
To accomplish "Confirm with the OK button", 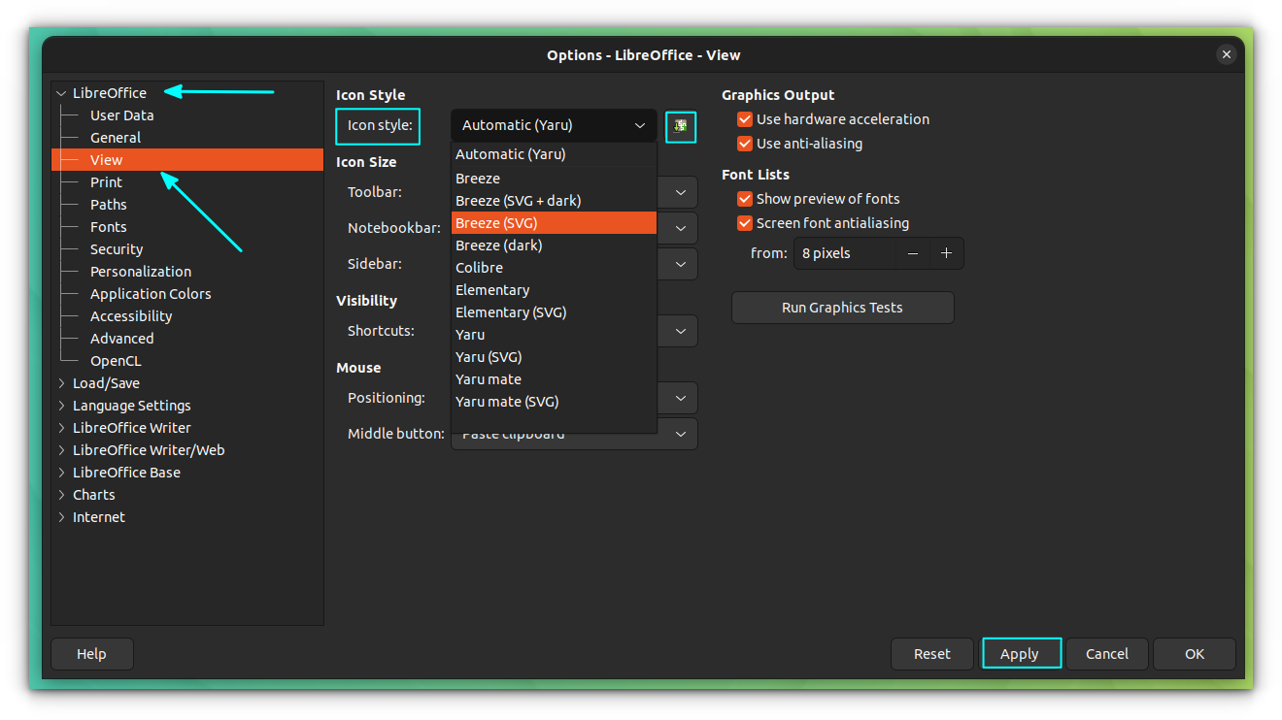I will tap(1195, 654).
